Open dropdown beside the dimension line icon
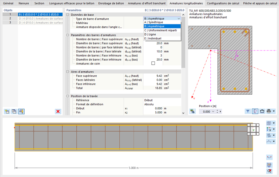279x177 pixels. point(274,142)
